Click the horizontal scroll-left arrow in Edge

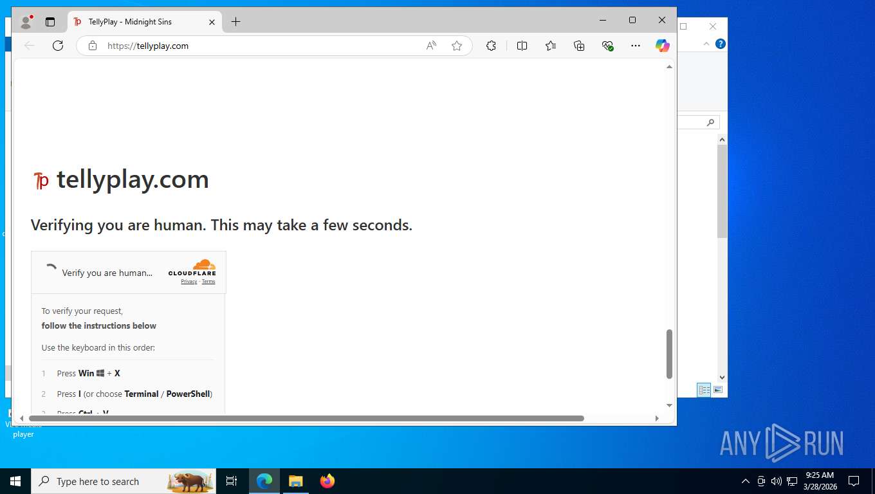(21, 418)
